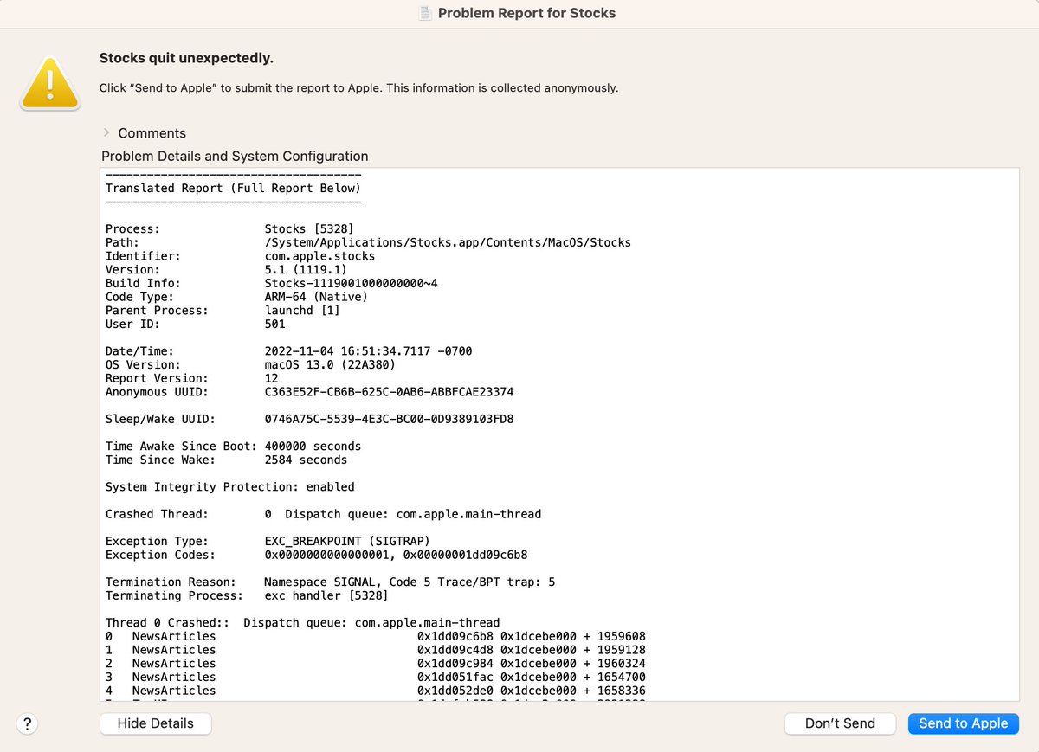Click the 'Stocks quit unexpectedly.' heading
Screen dimensions: 1039x752
pyautogui.click(x=186, y=58)
